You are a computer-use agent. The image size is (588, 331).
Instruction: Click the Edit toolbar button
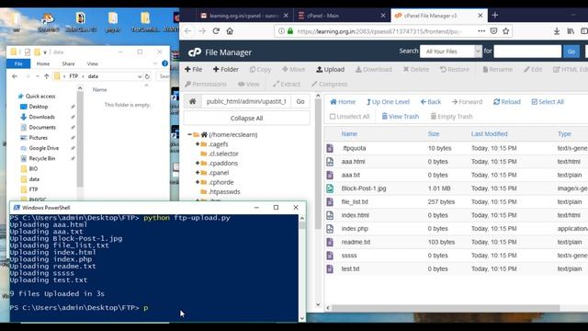[533, 70]
